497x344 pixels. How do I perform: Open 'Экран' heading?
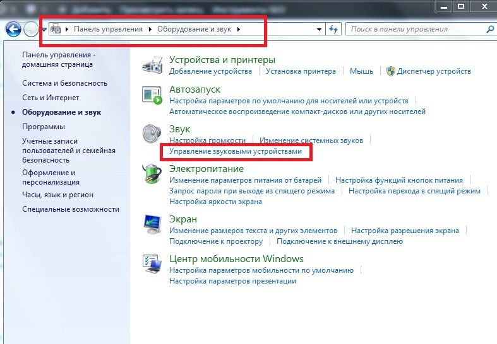pyautogui.click(x=183, y=219)
